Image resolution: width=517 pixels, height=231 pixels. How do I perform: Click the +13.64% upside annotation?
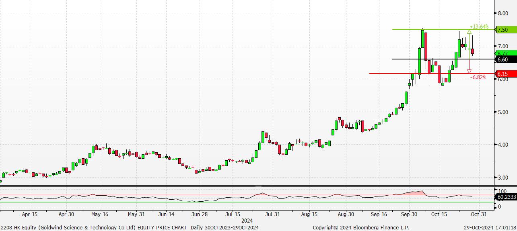pyautogui.click(x=480, y=27)
